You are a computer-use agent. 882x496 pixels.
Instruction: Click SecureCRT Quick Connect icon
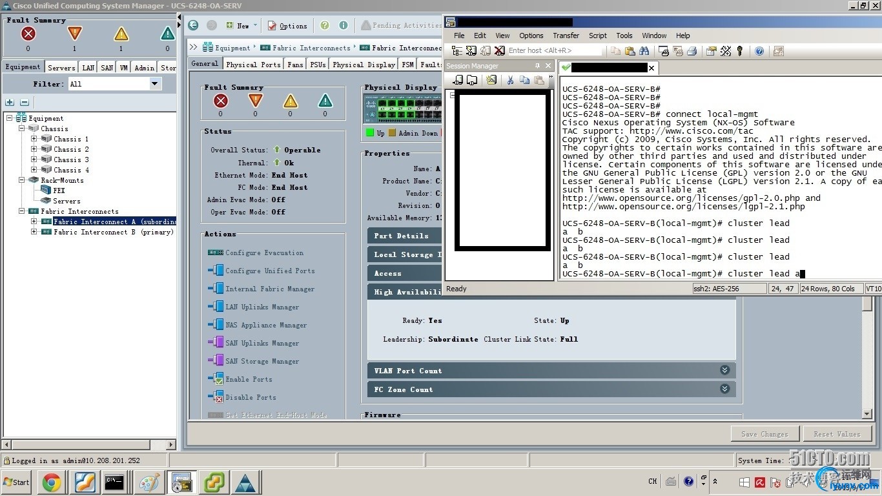click(471, 50)
